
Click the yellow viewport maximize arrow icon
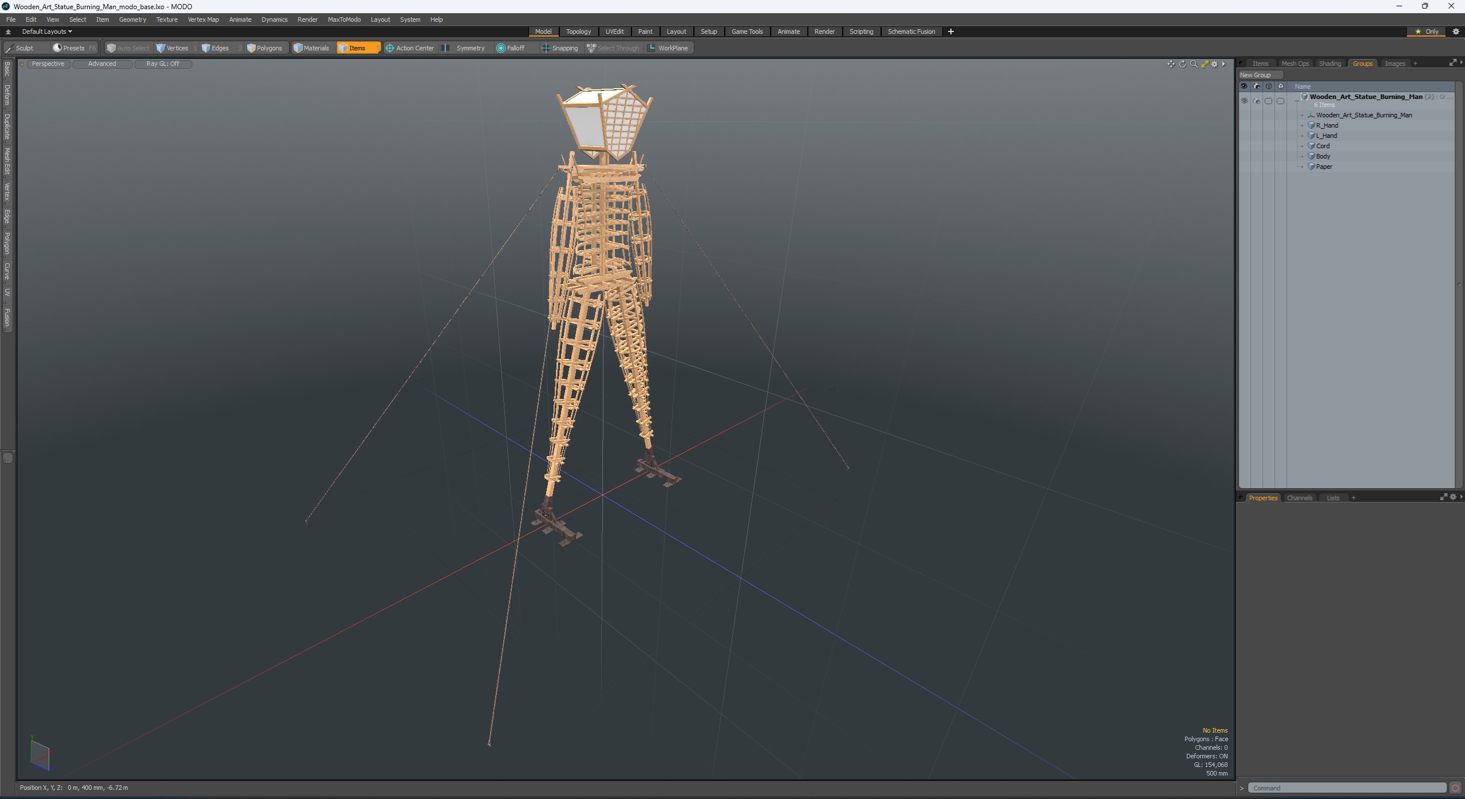click(1205, 64)
